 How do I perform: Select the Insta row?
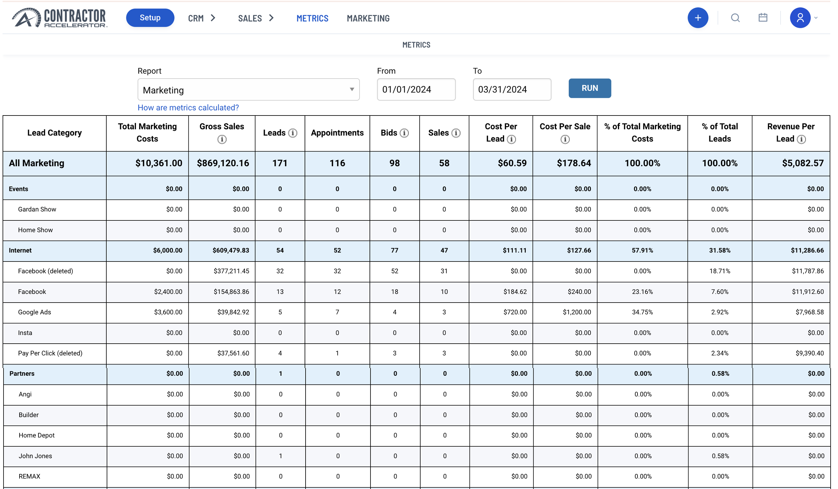coord(416,333)
